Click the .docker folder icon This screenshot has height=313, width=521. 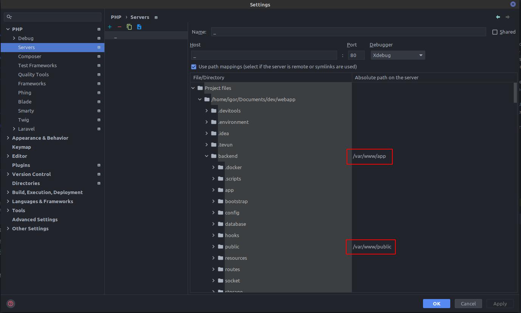coord(221,167)
